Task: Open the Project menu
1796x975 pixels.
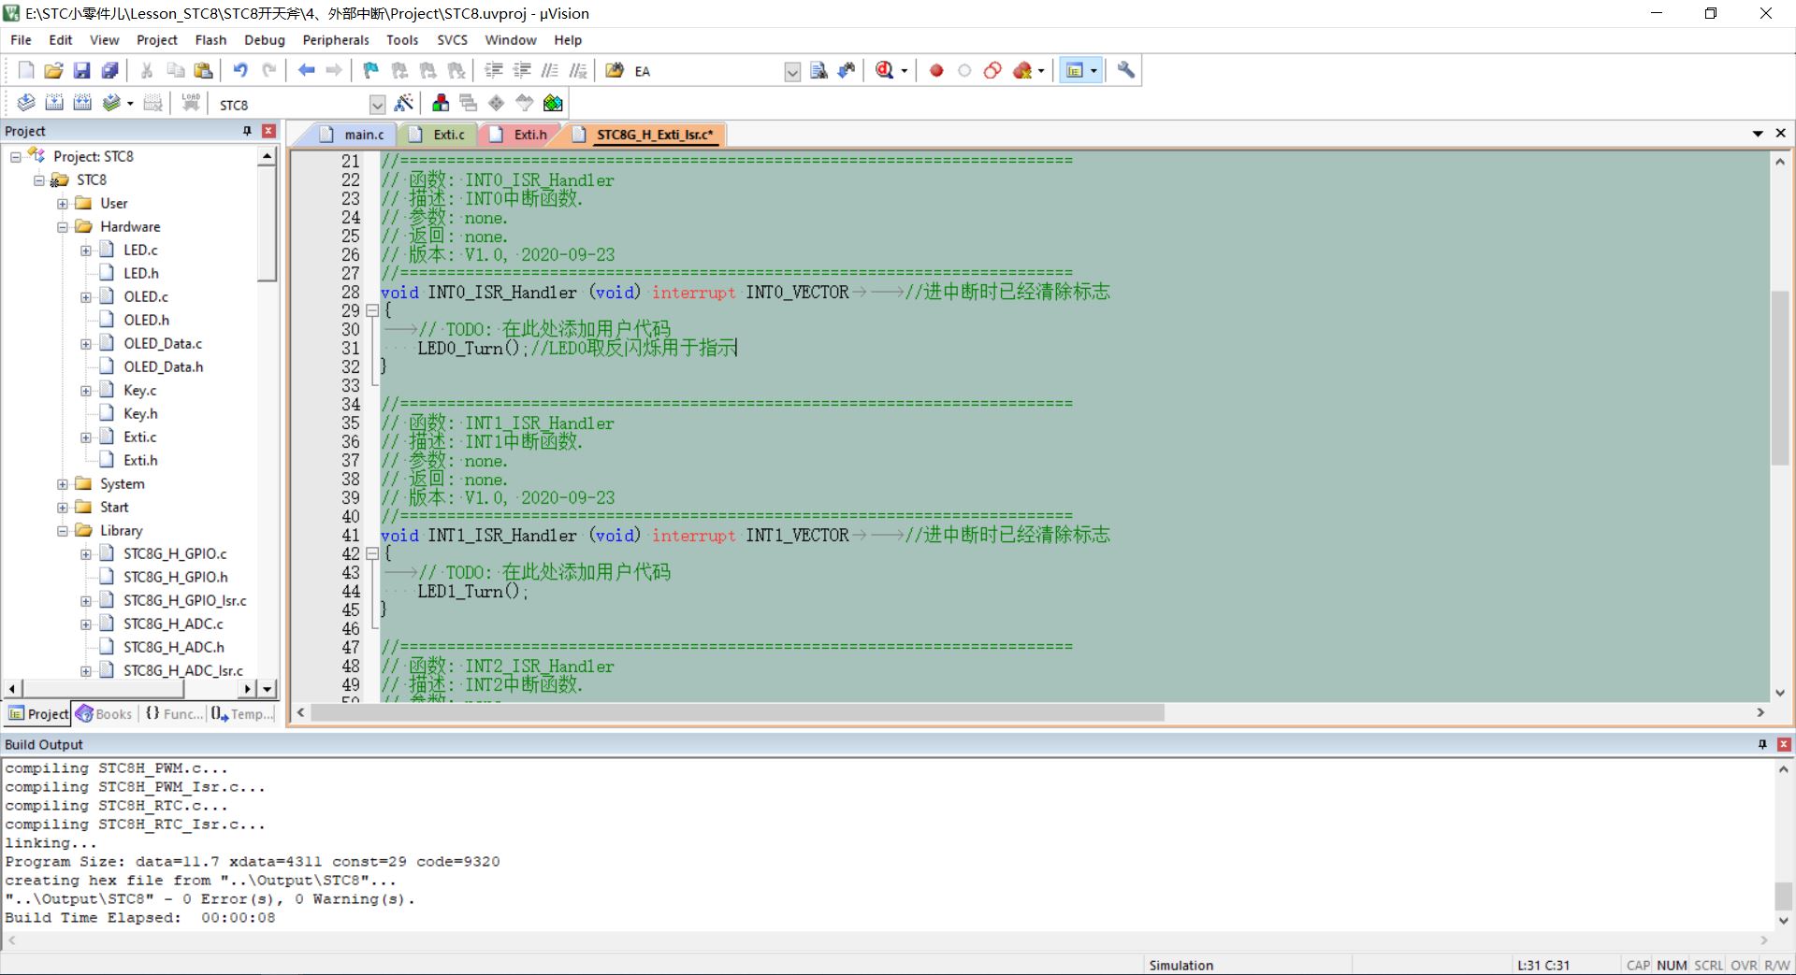Action: tap(156, 40)
